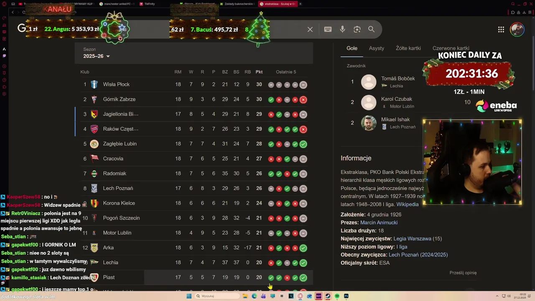Open the Legia Warszawa link
This screenshot has height=301, width=535.
412,239
